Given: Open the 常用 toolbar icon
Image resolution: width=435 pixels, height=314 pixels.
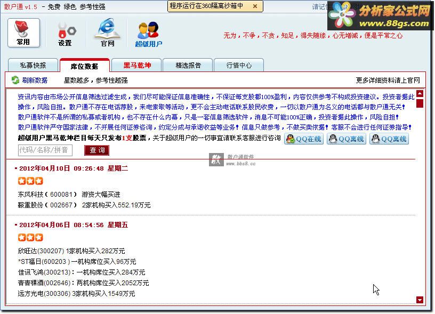Looking at the screenshot, I should click(23, 33).
